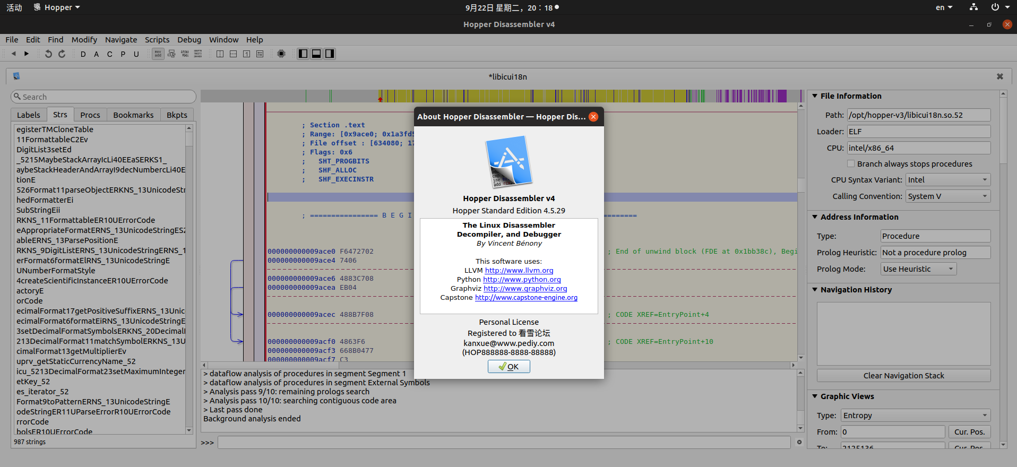Collapse the Graphic Views section
Image resolution: width=1017 pixels, height=467 pixels.
coord(815,396)
